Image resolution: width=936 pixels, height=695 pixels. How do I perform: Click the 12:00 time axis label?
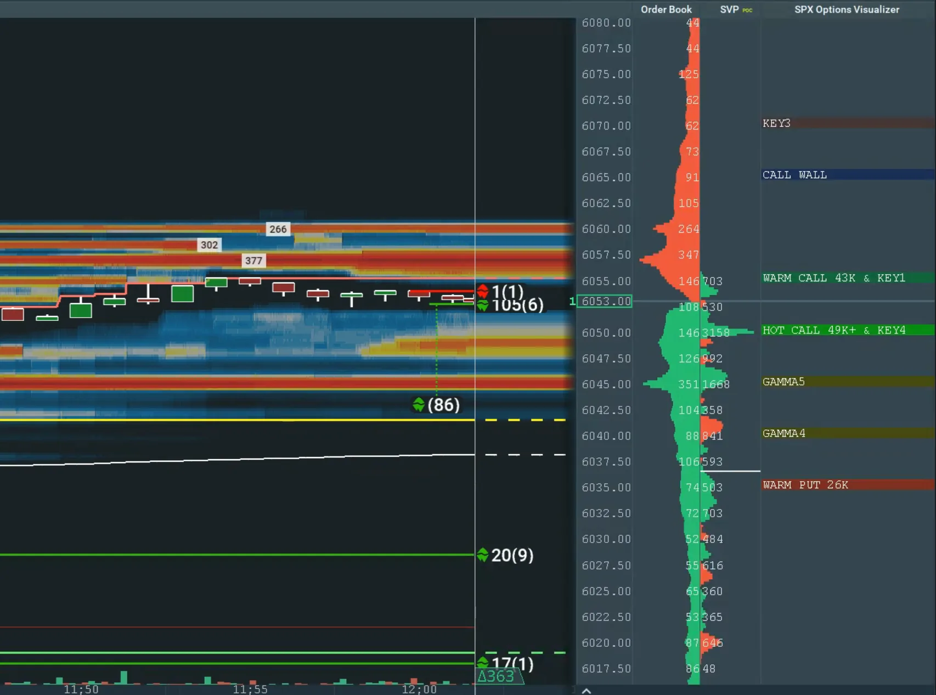(x=419, y=689)
